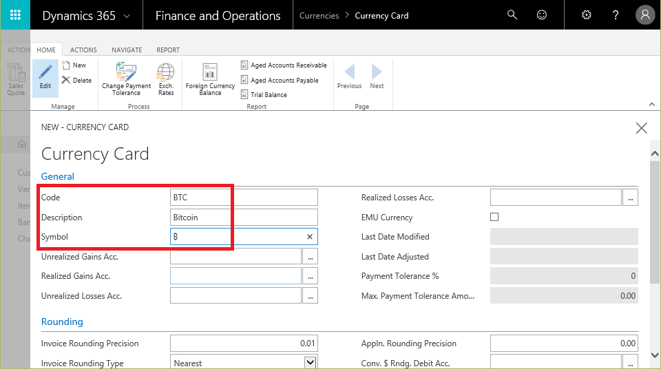Click the Unrealized Gains Acc. field
Image resolution: width=661 pixels, height=369 pixels.
click(x=235, y=256)
